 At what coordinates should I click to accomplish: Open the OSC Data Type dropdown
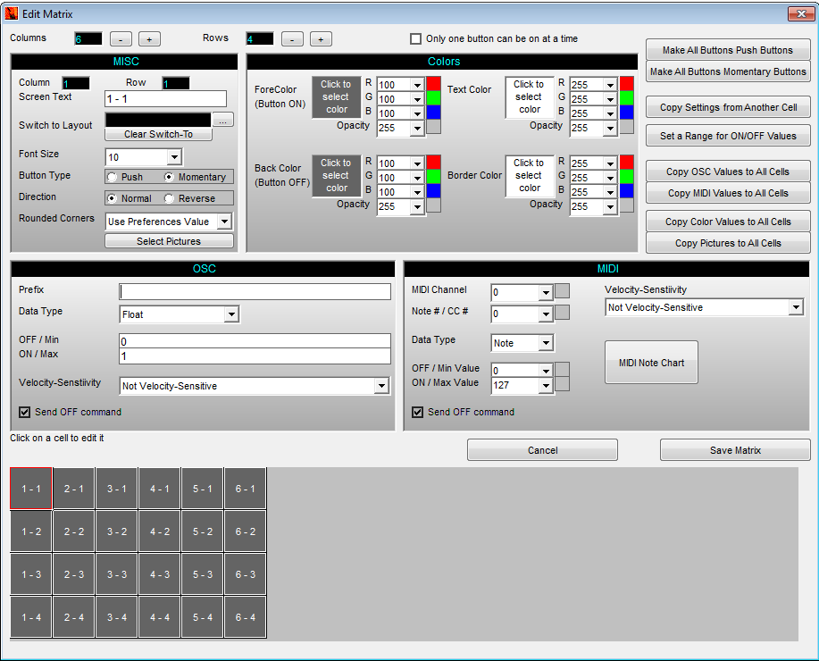[x=231, y=314]
